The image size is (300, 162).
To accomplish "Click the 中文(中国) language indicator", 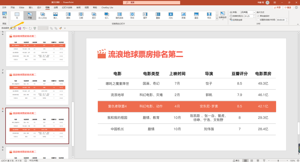I will (x=34, y=161).
